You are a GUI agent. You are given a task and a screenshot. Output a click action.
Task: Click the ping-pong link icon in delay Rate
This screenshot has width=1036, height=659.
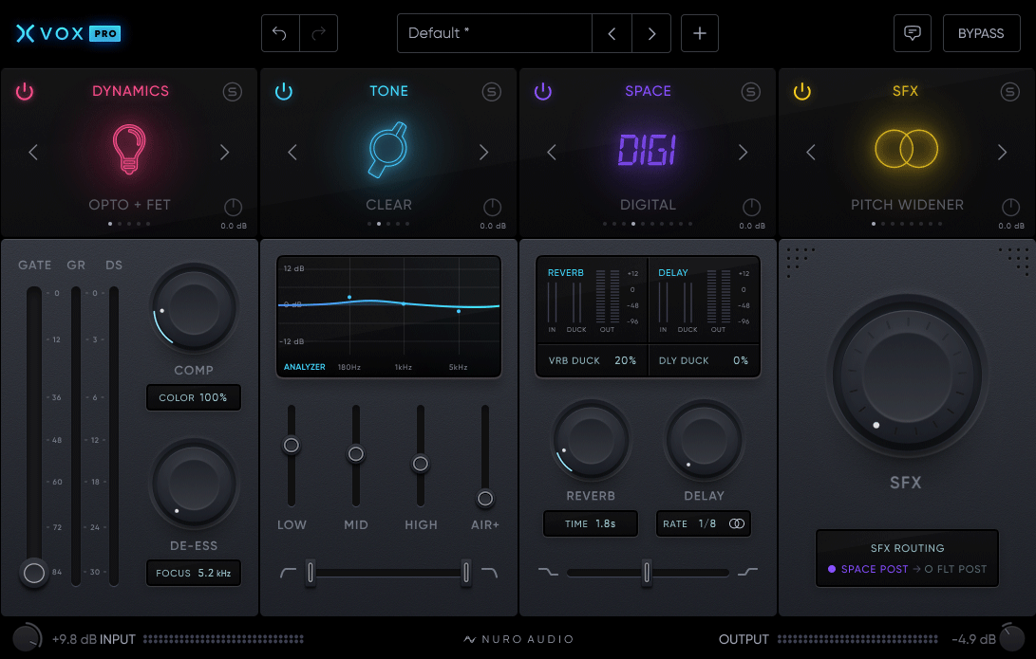point(737,523)
